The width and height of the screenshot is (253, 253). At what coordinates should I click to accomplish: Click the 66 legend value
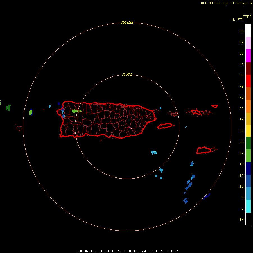[241, 31]
